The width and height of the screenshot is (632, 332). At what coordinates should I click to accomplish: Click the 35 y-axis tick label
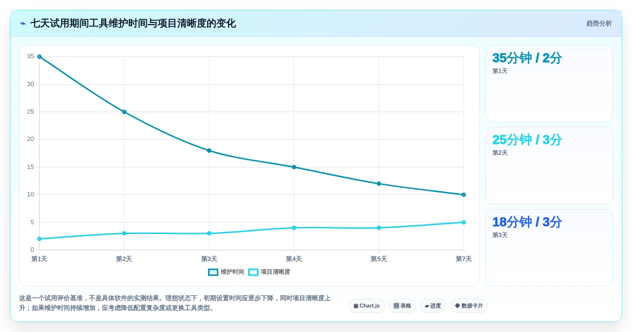[x=30, y=56]
